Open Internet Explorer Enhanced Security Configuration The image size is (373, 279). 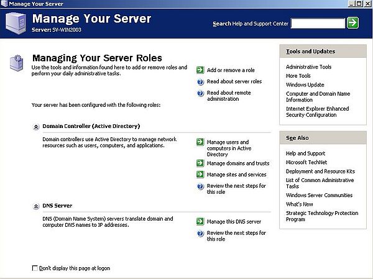(317, 112)
